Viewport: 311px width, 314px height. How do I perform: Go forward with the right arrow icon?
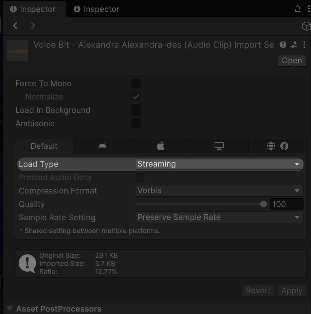[33, 26]
